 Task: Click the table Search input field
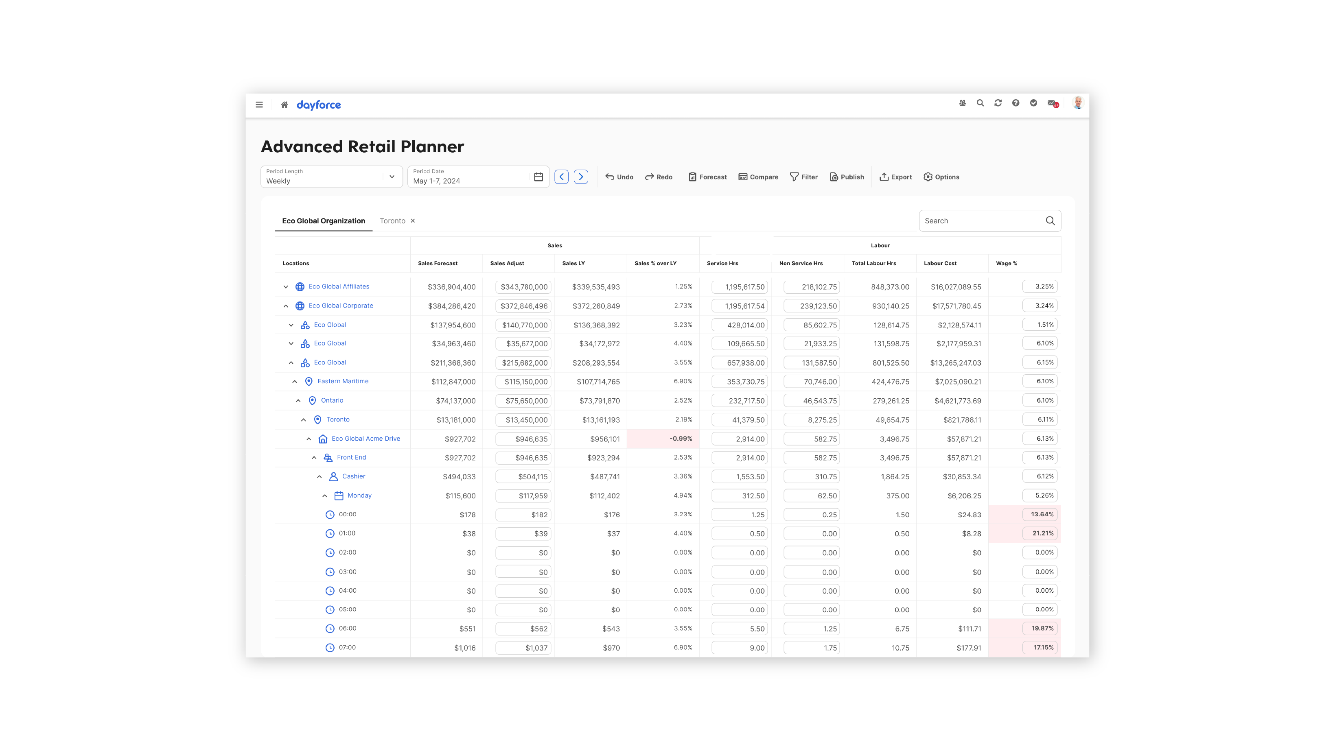990,220
